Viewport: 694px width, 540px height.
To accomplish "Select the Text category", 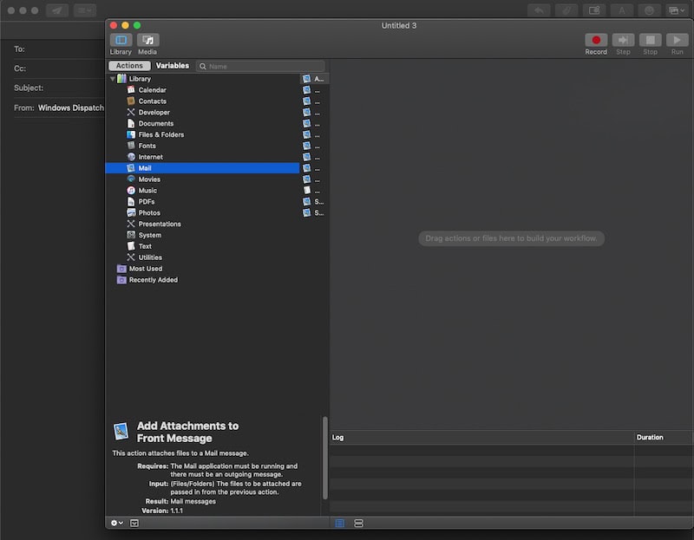I will 202,246.
